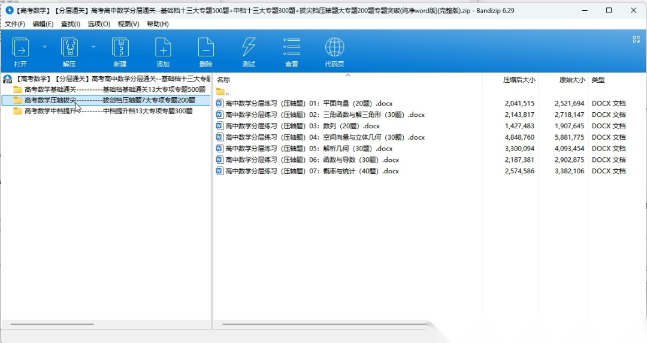Click the 测试 (Test) lightning icon
Image resolution: width=647 pixels, height=343 pixels.
[x=249, y=48]
